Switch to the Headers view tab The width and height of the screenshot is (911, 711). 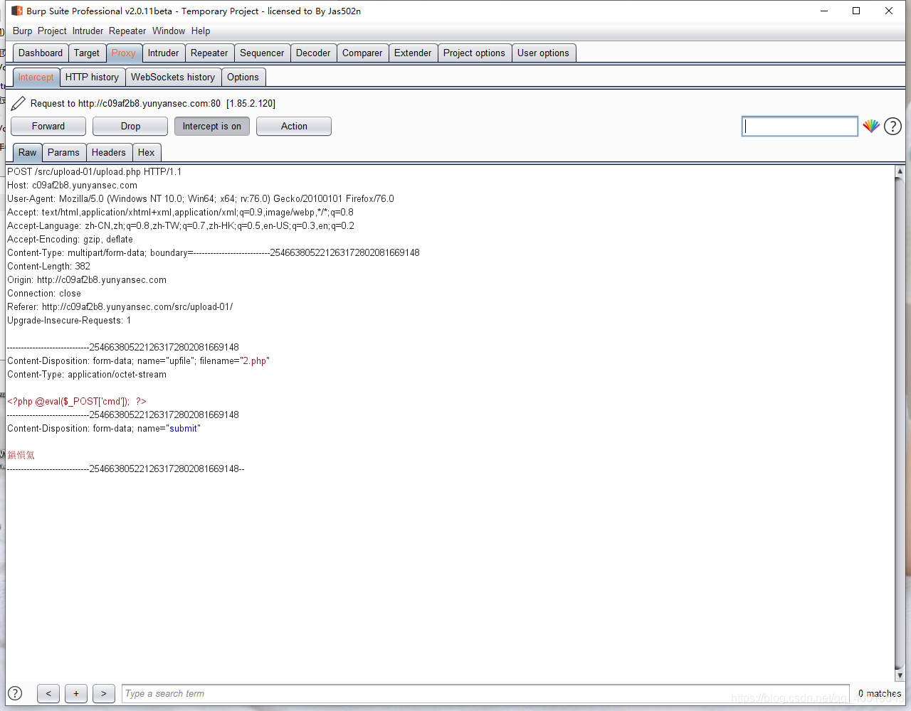coord(108,153)
